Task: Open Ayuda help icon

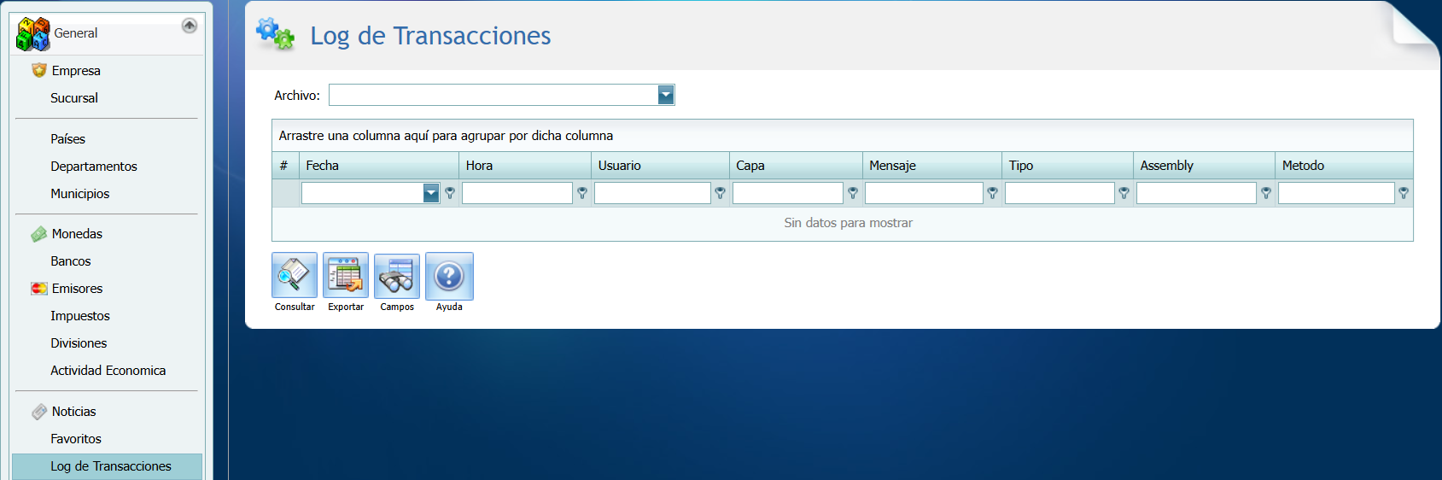Action: 449,275
